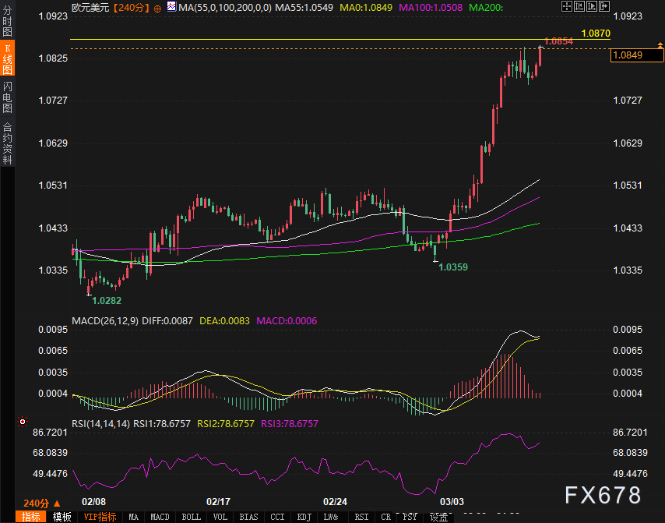Click the 02/24 date on time axis
665x523 pixels.
pyautogui.click(x=335, y=502)
